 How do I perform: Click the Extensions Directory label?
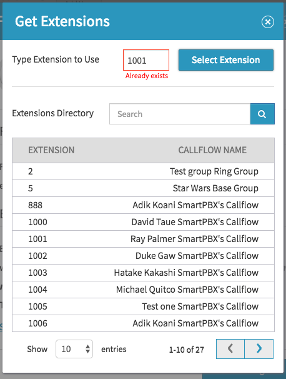click(x=53, y=113)
